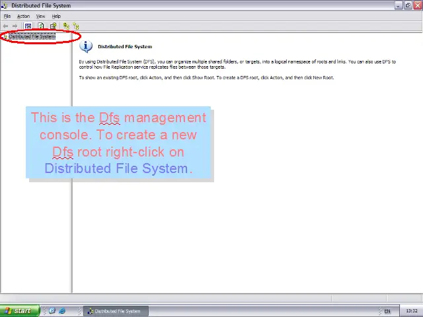Open the Action menu
This screenshot has height=317, width=423.
click(x=23, y=16)
